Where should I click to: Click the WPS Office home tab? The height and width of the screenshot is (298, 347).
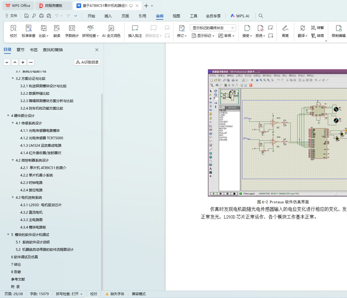tap(18, 5)
